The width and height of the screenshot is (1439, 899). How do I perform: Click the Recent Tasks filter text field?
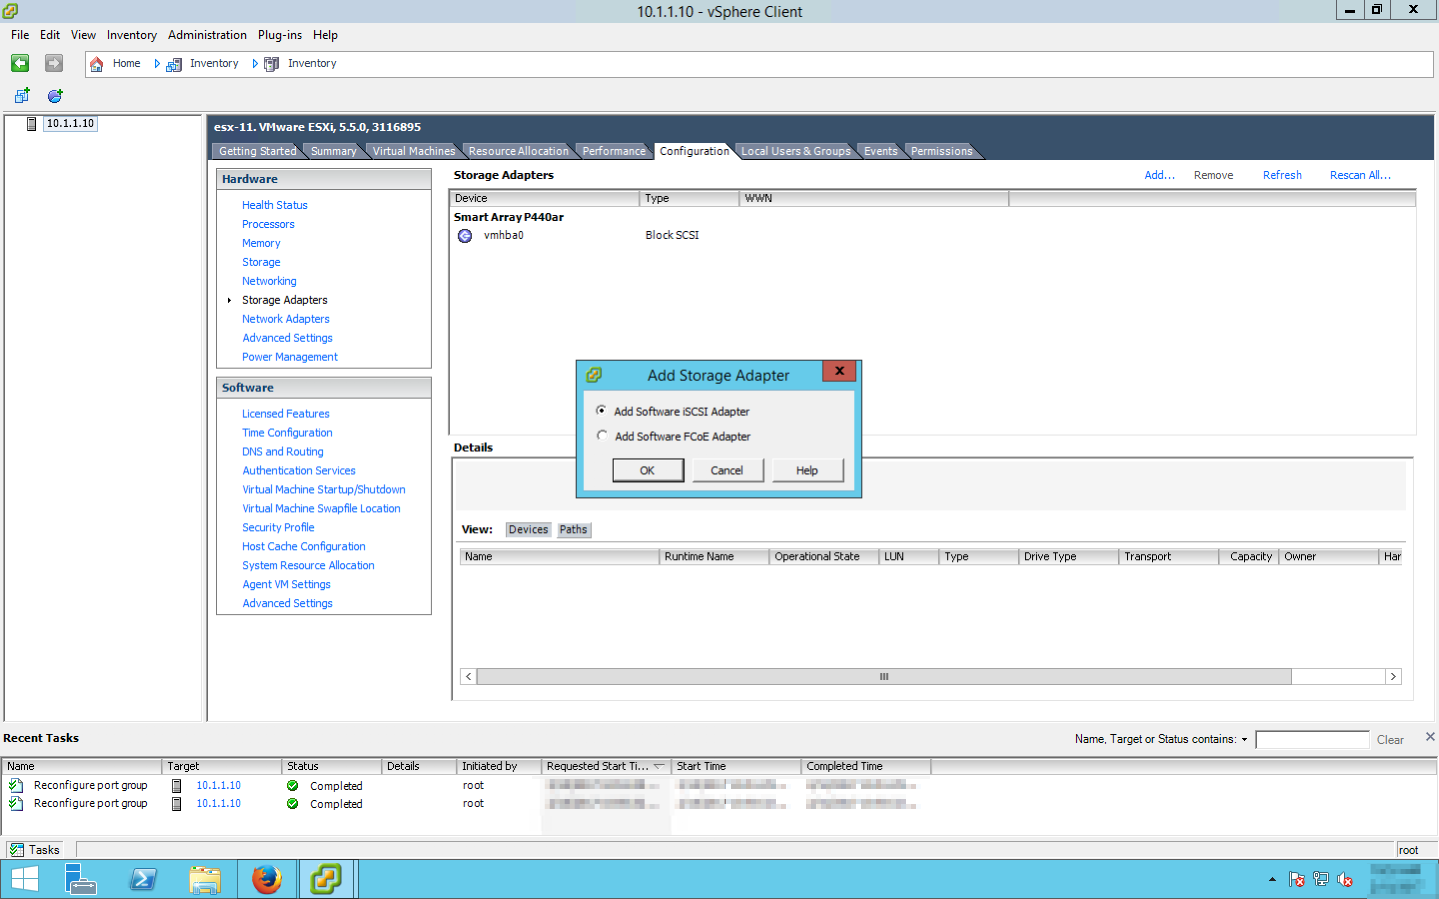click(x=1312, y=740)
